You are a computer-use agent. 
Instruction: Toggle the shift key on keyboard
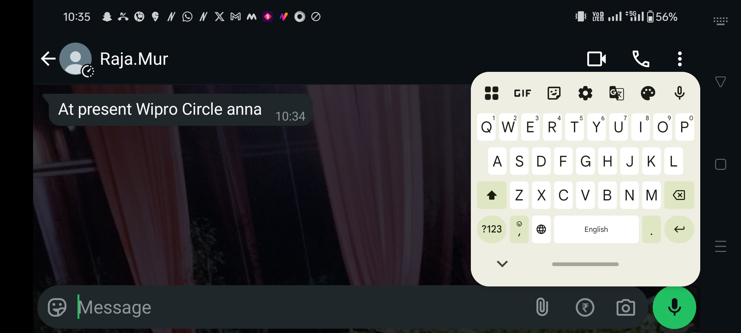point(492,195)
